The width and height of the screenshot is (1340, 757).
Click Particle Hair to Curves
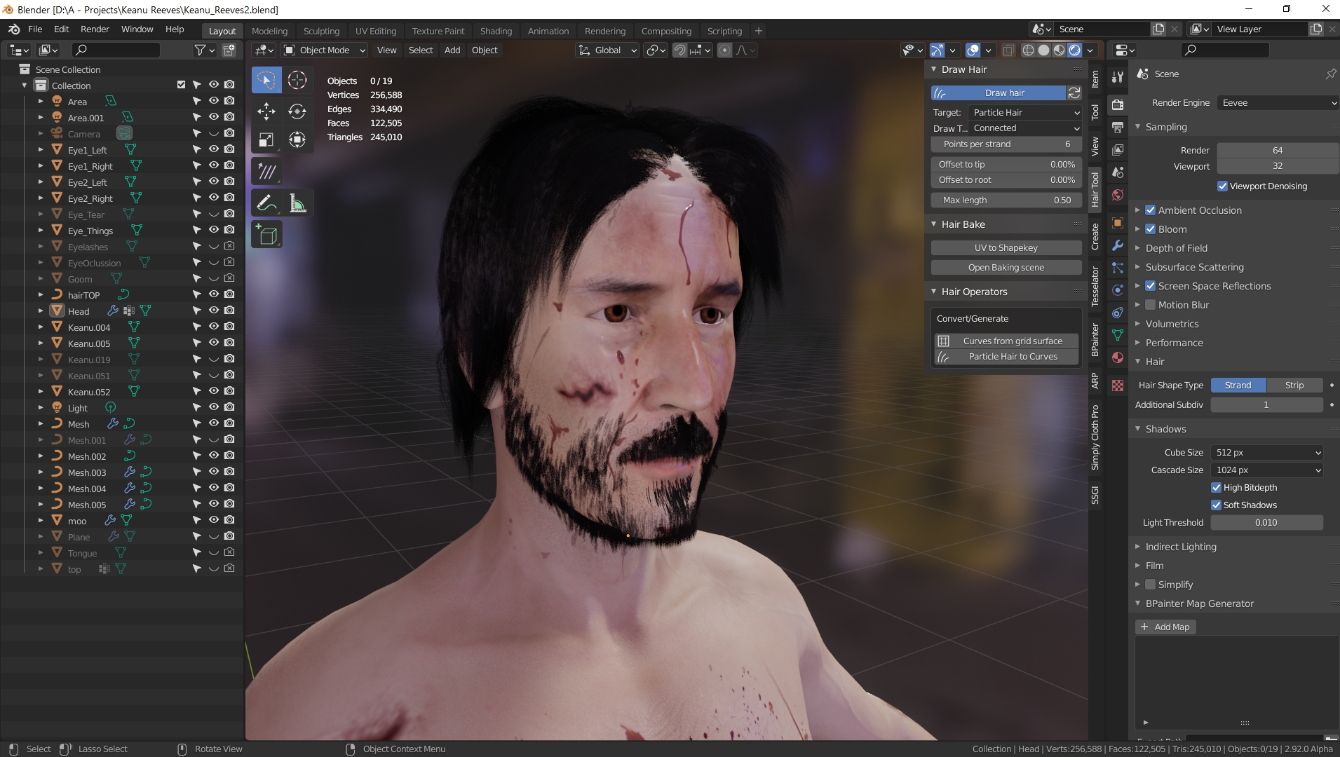pyautogui.click(x=1006, y=357)
